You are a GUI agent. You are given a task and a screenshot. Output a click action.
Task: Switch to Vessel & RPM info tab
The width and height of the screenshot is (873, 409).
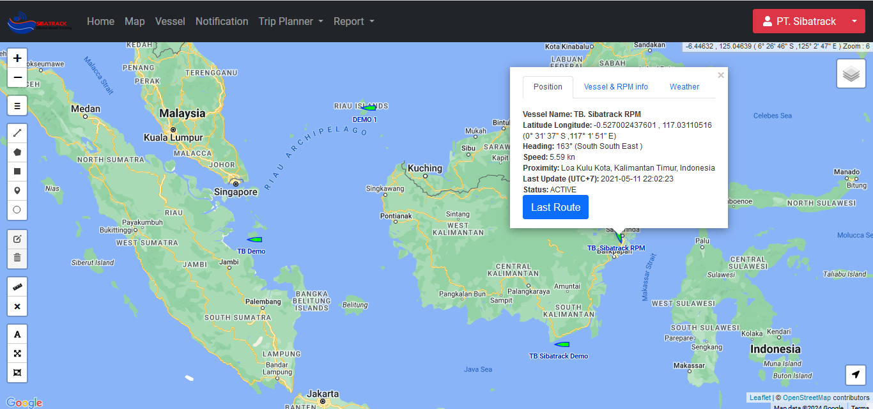click(615, 87)
